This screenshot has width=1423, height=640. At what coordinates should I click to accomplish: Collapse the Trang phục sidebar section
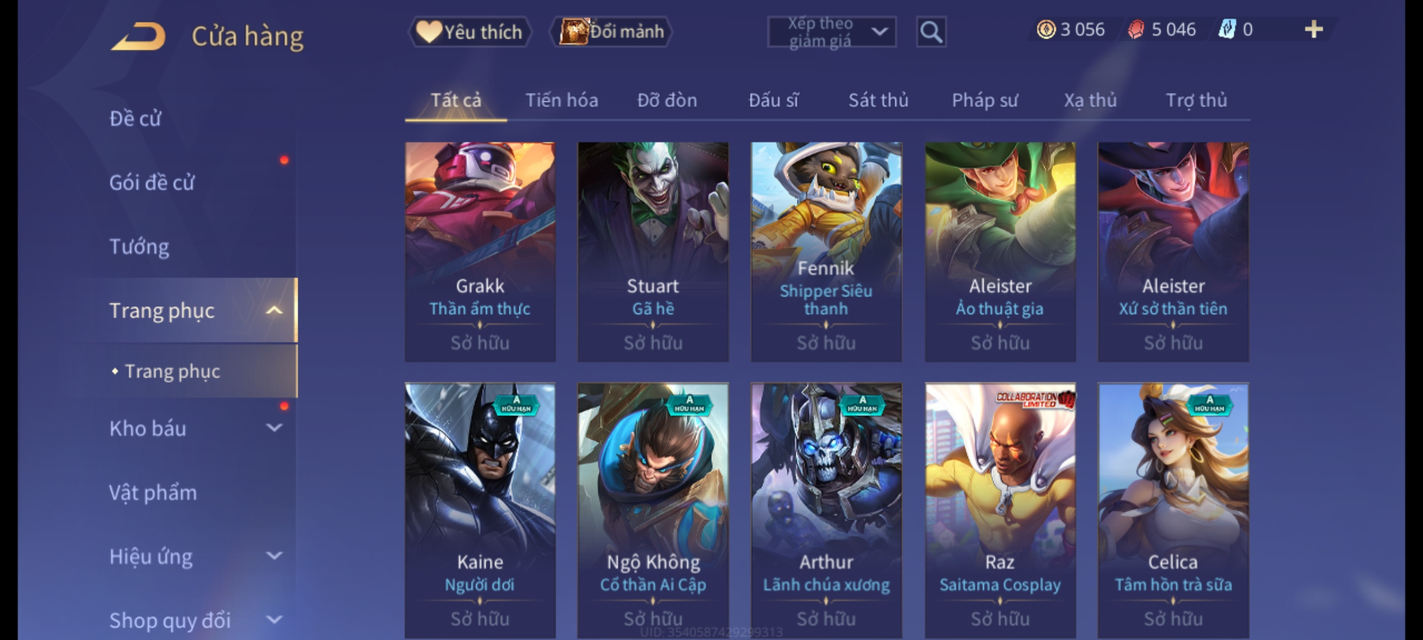(x=274, y=310)
